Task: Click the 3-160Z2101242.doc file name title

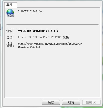Action: [x=30, y=11]
